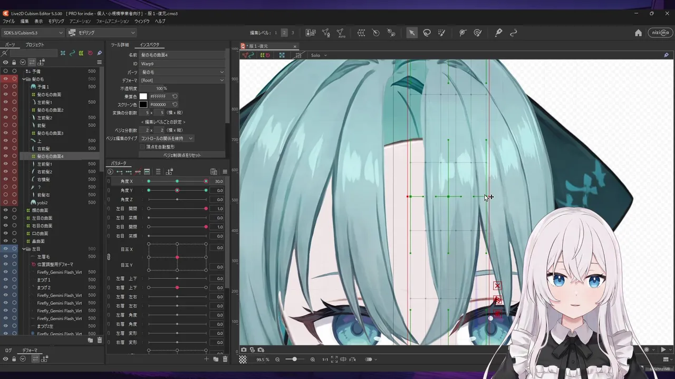This screenshot has width=675, height=379.
Task: Switch to the ツール詳細 tab
Action: [x=120, y=45]
